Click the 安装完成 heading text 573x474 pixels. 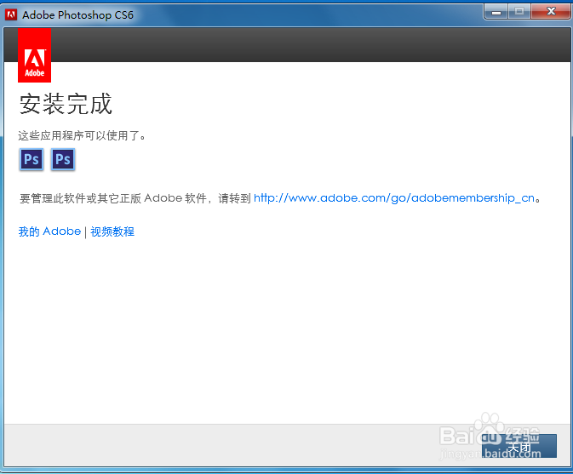(66, 104)
